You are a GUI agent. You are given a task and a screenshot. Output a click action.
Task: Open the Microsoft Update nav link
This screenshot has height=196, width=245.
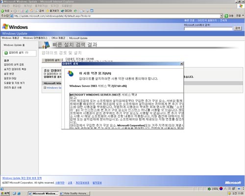click(x=78, y=38)
